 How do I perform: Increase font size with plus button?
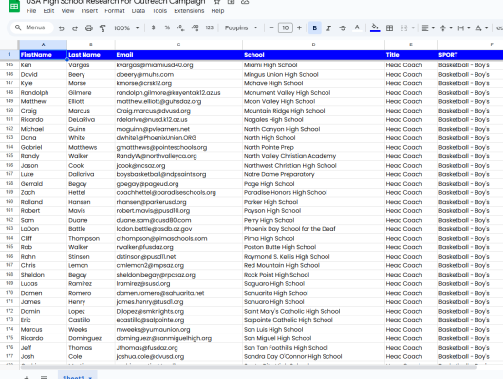[x=299, y=27]
